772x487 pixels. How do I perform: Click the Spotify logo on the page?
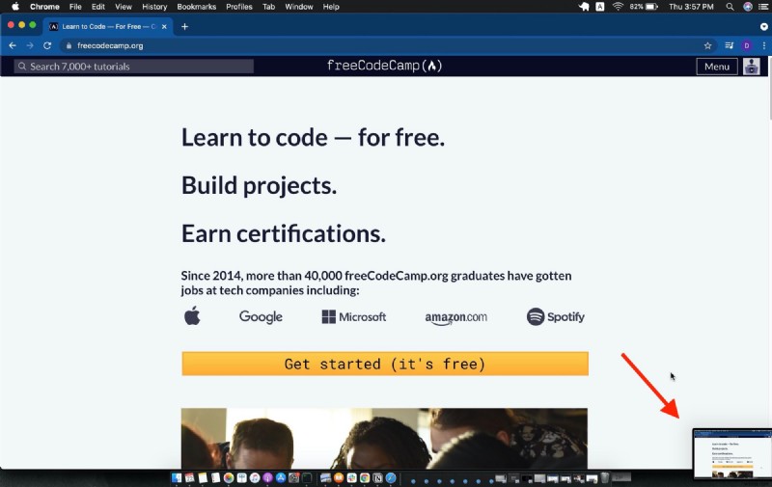pos(556,317)
